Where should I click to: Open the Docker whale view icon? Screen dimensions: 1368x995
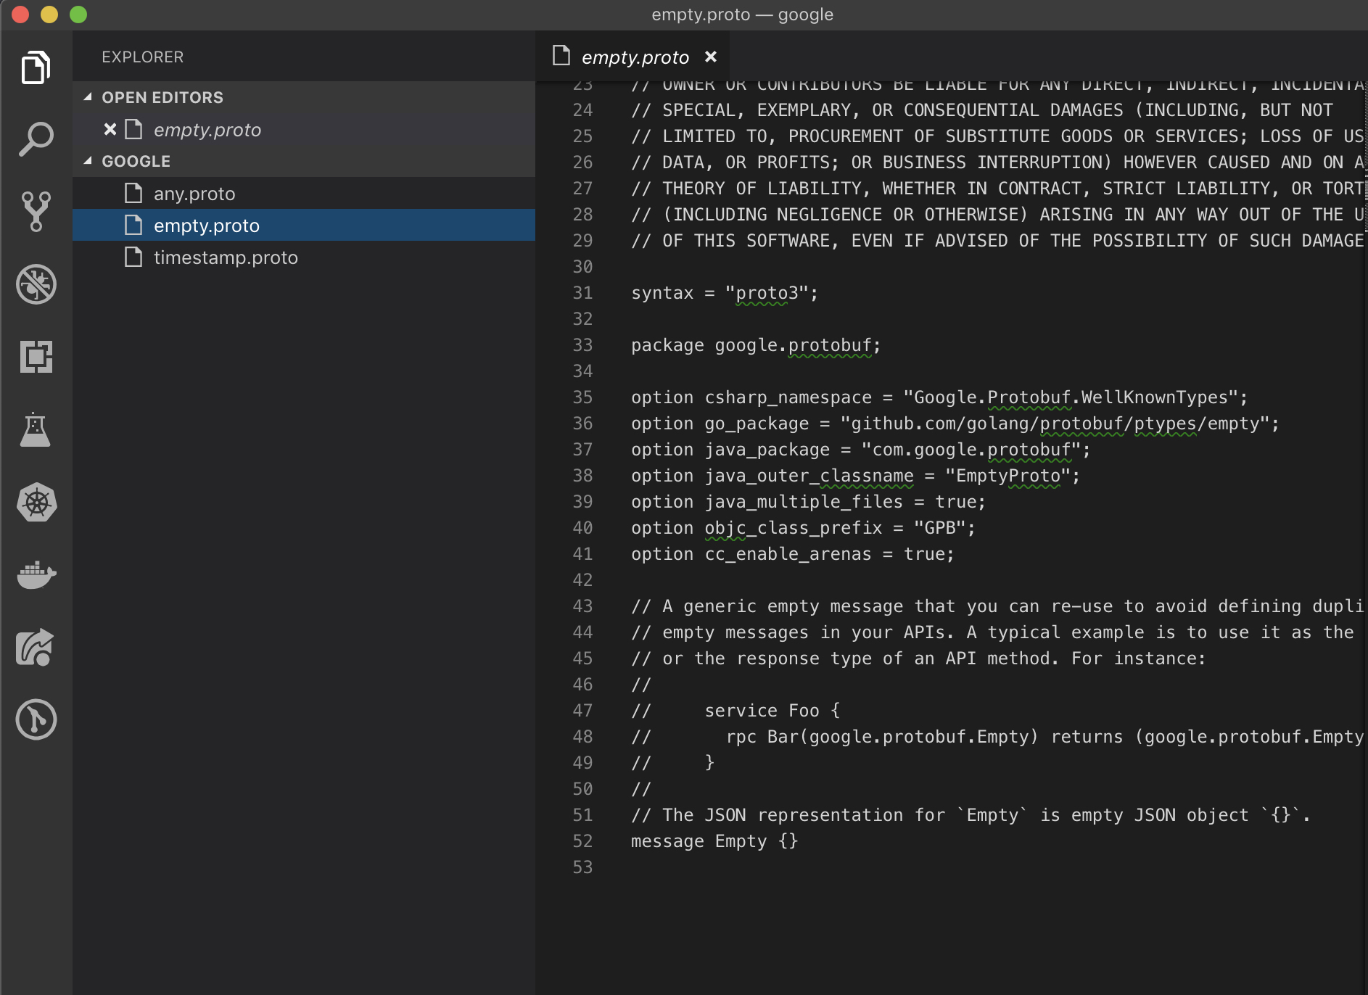point(36,575)
